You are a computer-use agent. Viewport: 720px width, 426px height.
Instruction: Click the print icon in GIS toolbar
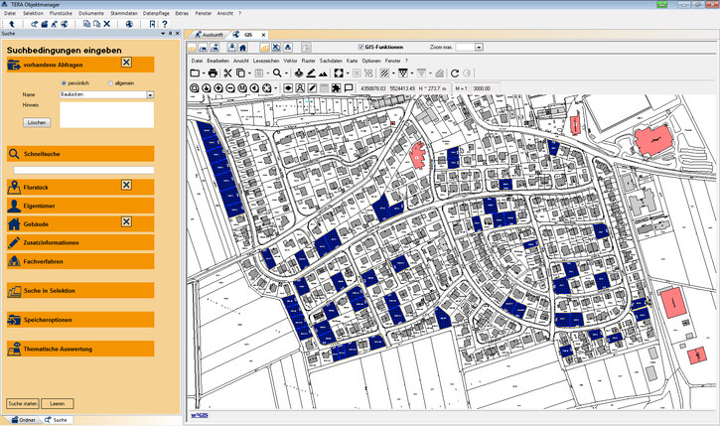click(213, 73)
